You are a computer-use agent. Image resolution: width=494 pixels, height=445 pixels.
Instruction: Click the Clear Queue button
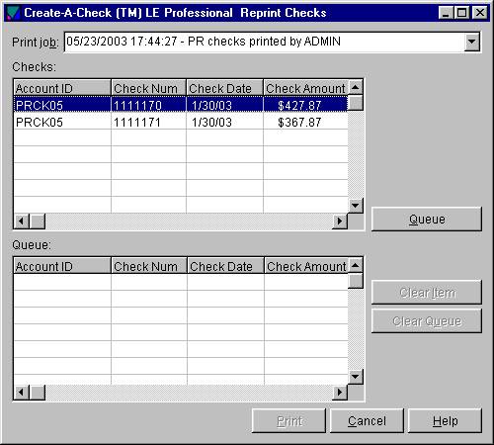pyautogui.click(x=427, y=321)
